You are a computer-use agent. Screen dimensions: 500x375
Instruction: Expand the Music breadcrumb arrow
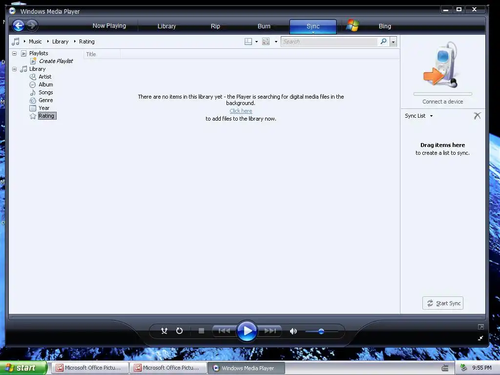coord(24,42)
